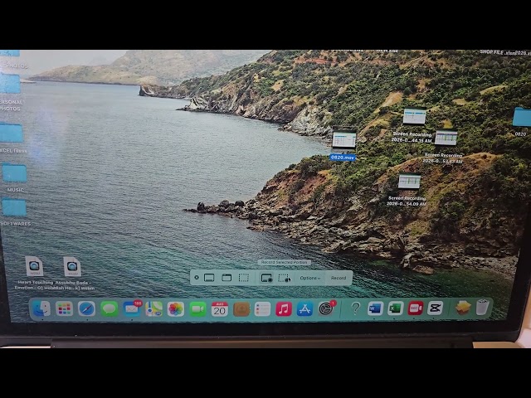
Task: Click the question mark icon in the Dock
Action: [x=355, y=308]
